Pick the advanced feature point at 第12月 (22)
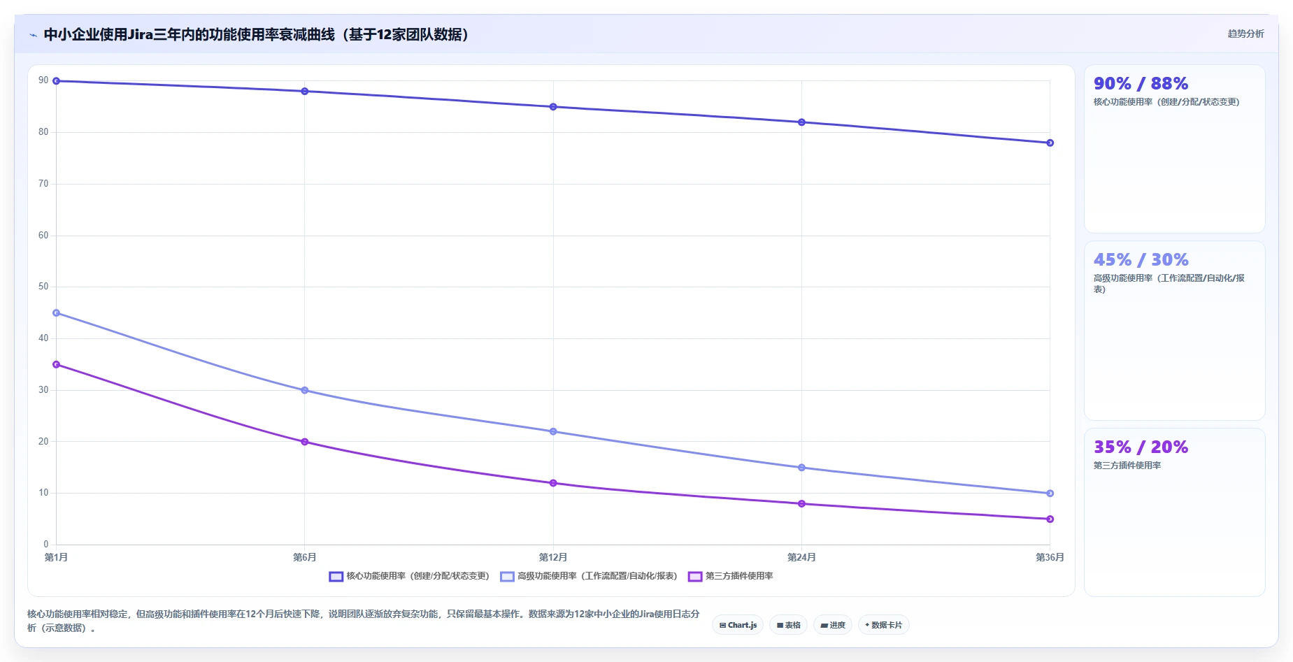The height and width of the screenshot is (662, 1293). (x=553, y=431)
